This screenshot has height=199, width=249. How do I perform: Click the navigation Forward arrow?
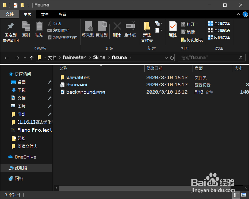point(17,58)
